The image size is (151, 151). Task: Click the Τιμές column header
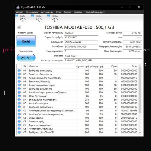tap(128, 66)
